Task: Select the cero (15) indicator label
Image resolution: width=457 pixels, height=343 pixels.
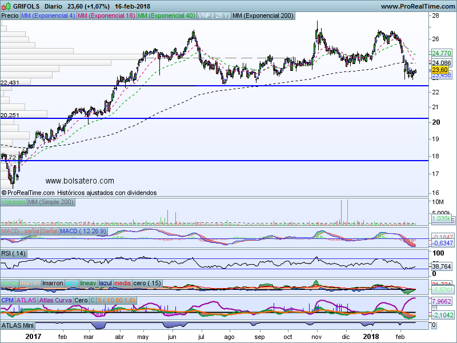Action: click(x=148, y=283)
